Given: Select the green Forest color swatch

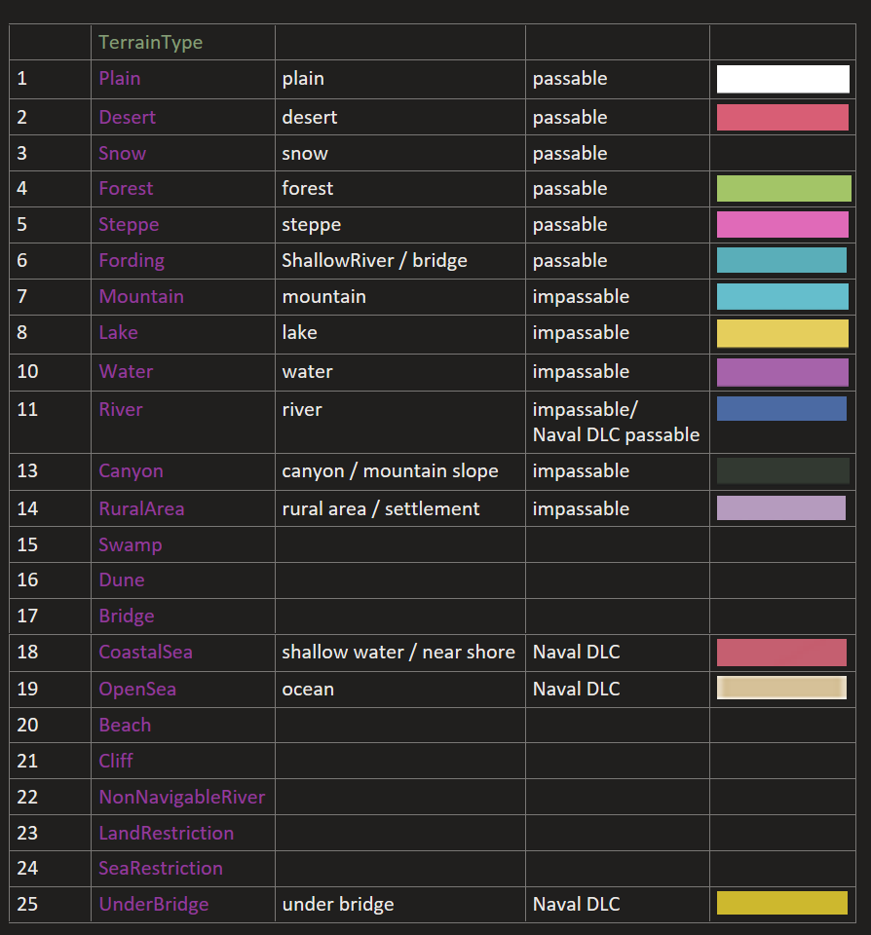Looking at the screenshot, I should pos(783,189).
